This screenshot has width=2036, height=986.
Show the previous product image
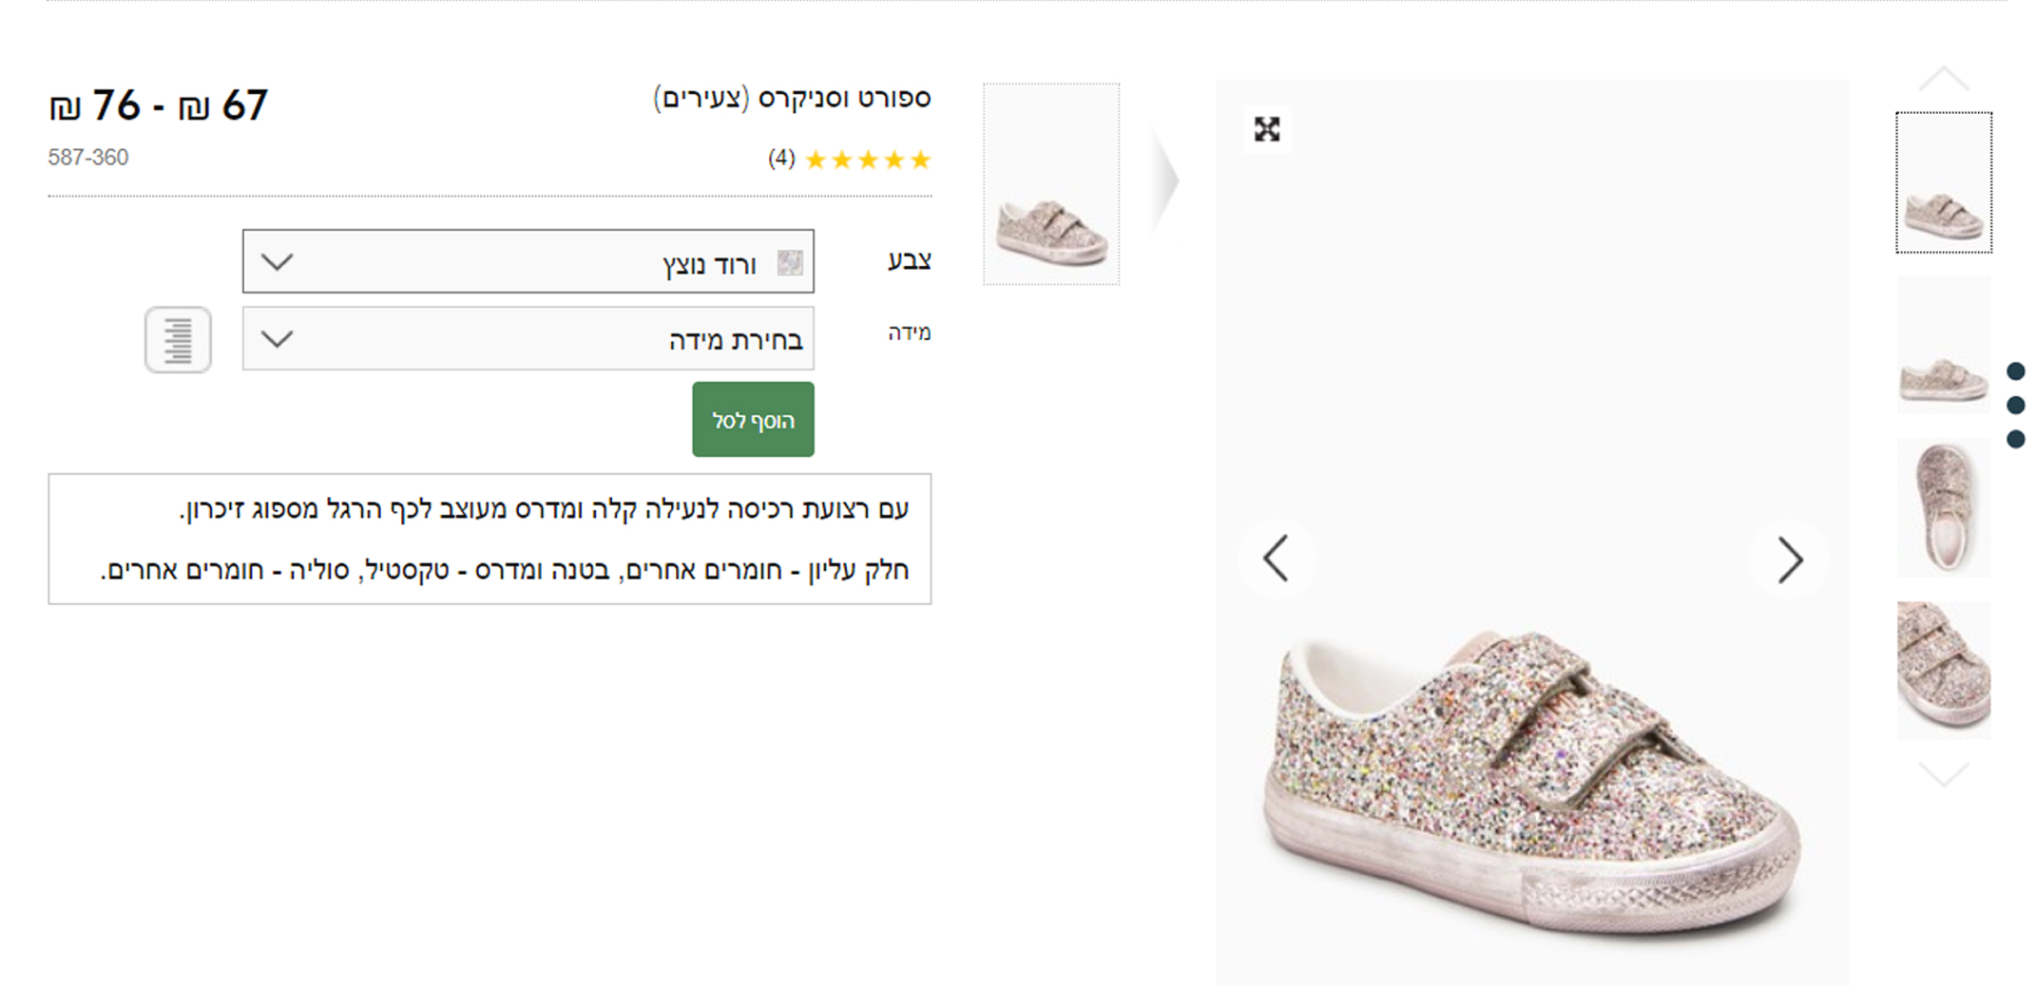pos(1277,559)
